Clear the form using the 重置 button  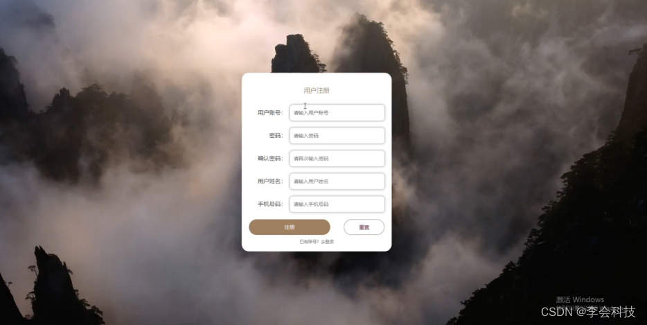click(x=364, y=227)
